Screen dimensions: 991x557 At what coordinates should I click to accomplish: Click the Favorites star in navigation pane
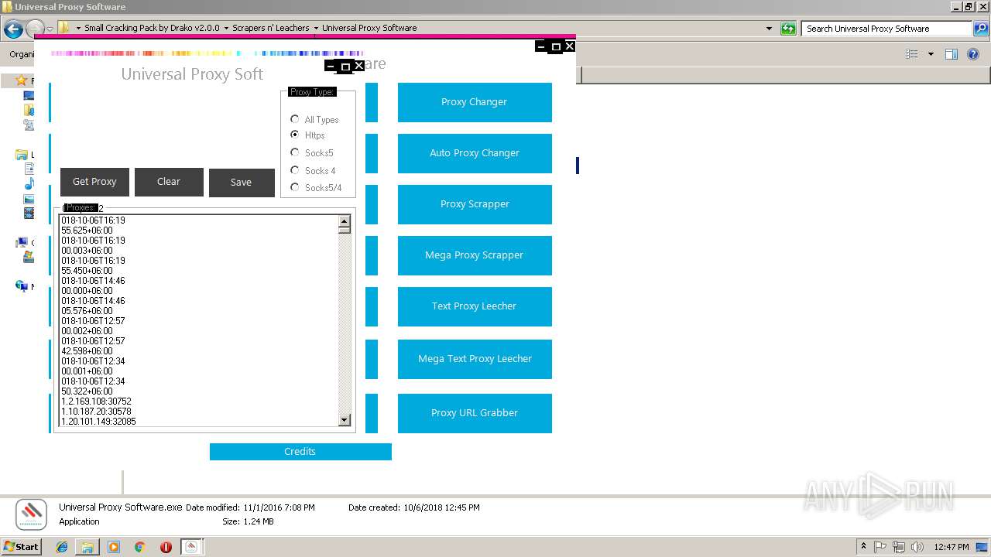click(x=22, y=80)
